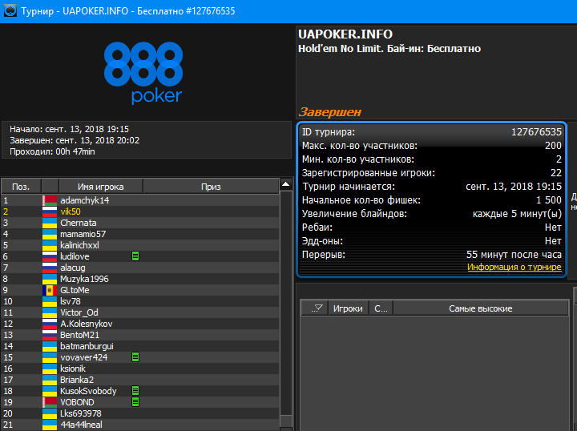Select player vik50 row
This screenshot has height=431, width=577.
click(139, 211)
